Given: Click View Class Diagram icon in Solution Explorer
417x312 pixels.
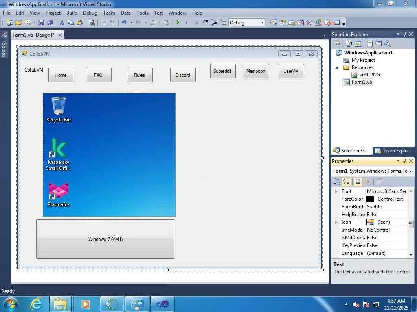Looking at the screenshot, I should click(388, 44).
